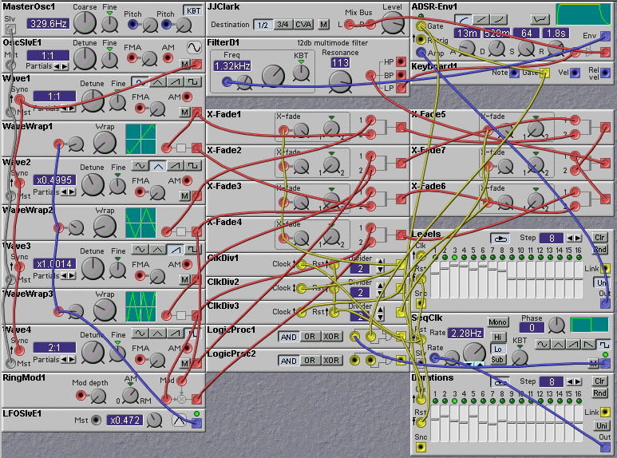Select the XOR mode in LogicProc1
This screenshot has height=458, width=617.
click(x=331, y=337)
